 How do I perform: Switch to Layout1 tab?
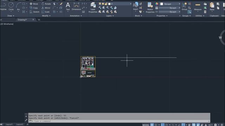coord(9,125)
